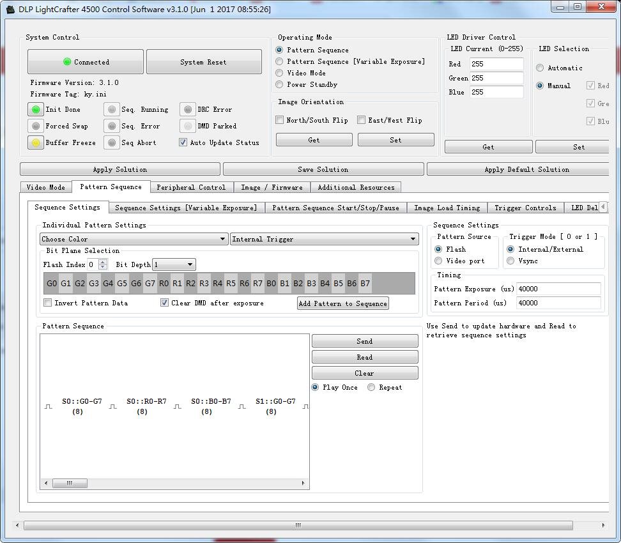The height and width of the screenshot is (543, 621).
Task: Open the Choose Color dropdown
Action: 134,239
